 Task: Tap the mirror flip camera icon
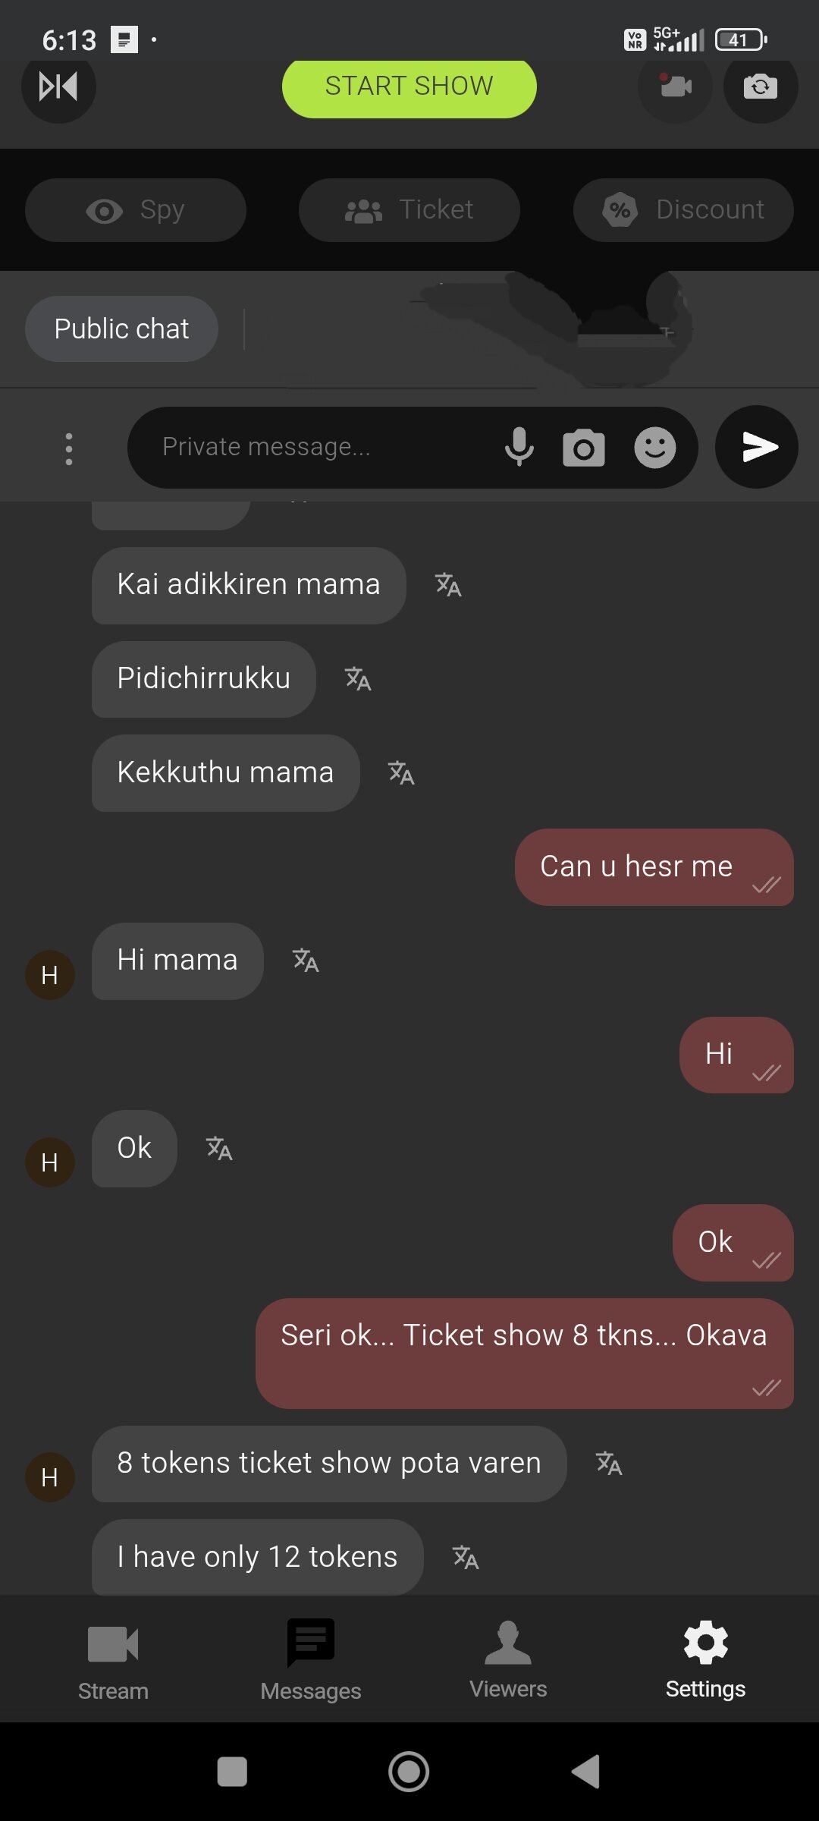58,86
